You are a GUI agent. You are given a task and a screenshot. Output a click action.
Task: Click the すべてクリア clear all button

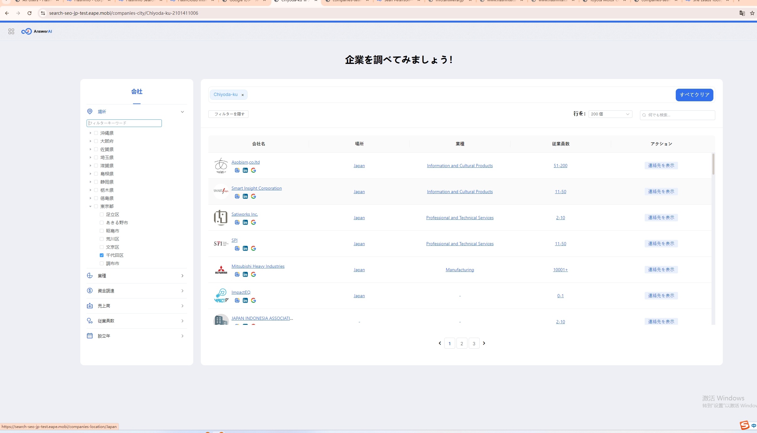point(694,95)
